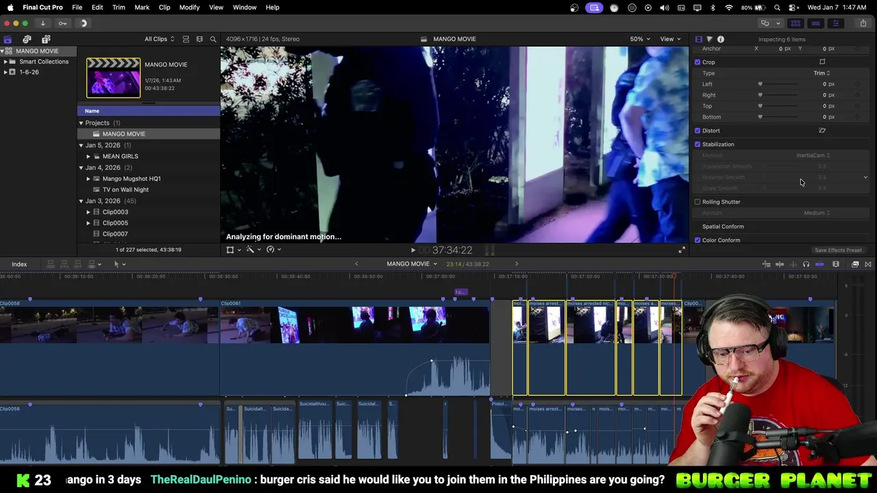Open Stabilization Method InertiaCam dropdown
This screenshot has height=493, width=877.
tap(813, 155)
